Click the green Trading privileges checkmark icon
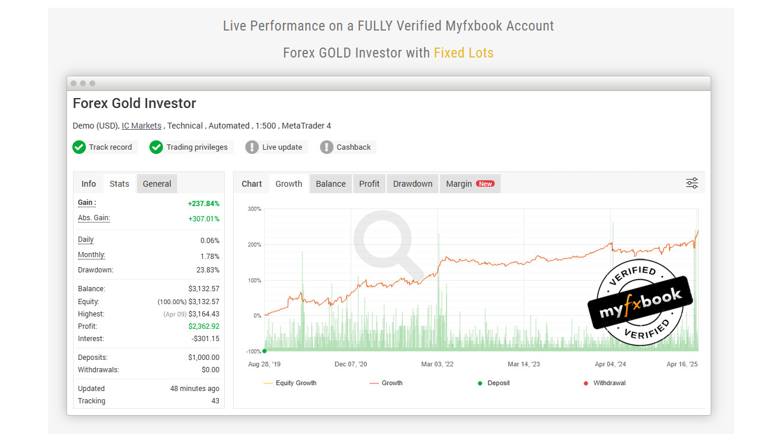The width and height of the screenshot is (783, 438). [x=156, y=147]
